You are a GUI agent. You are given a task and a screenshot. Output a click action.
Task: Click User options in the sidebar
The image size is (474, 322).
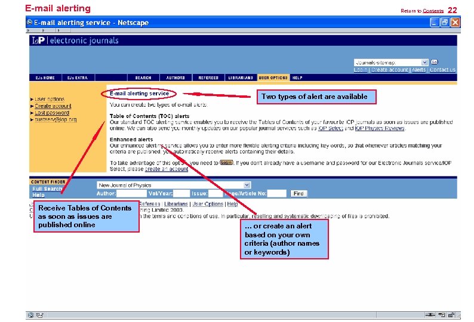tap(50, 99)
